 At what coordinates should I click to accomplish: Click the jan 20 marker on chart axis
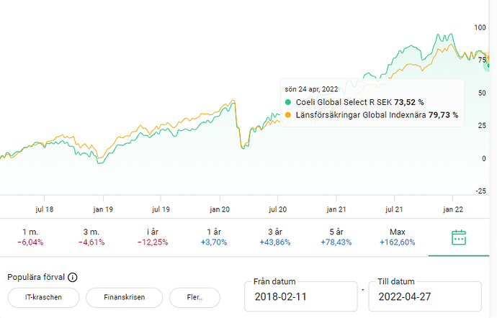pos(220,209)
